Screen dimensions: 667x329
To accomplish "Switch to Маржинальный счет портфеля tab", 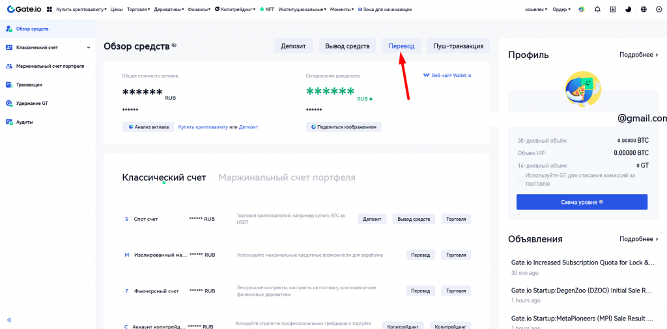I will tap(287, 177).
